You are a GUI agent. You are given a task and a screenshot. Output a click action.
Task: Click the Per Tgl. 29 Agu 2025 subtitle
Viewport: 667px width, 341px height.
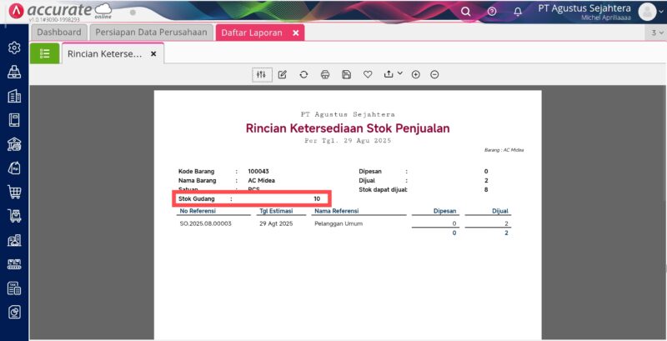[348, 140]
